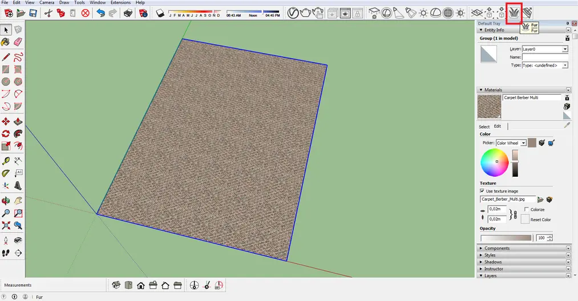This screenshot has width=578, height=301.
Task: Open the File menu
Action: click(5, 3)
